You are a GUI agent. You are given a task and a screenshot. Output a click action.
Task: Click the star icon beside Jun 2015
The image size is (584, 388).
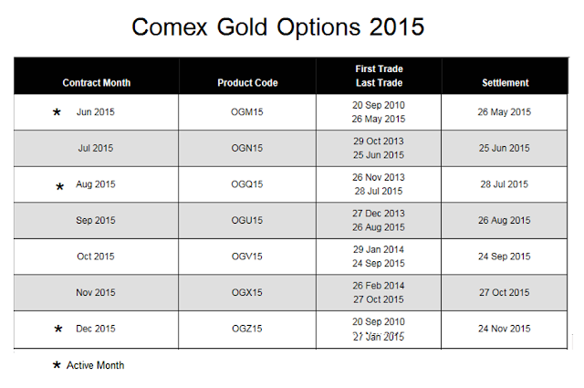57,112
